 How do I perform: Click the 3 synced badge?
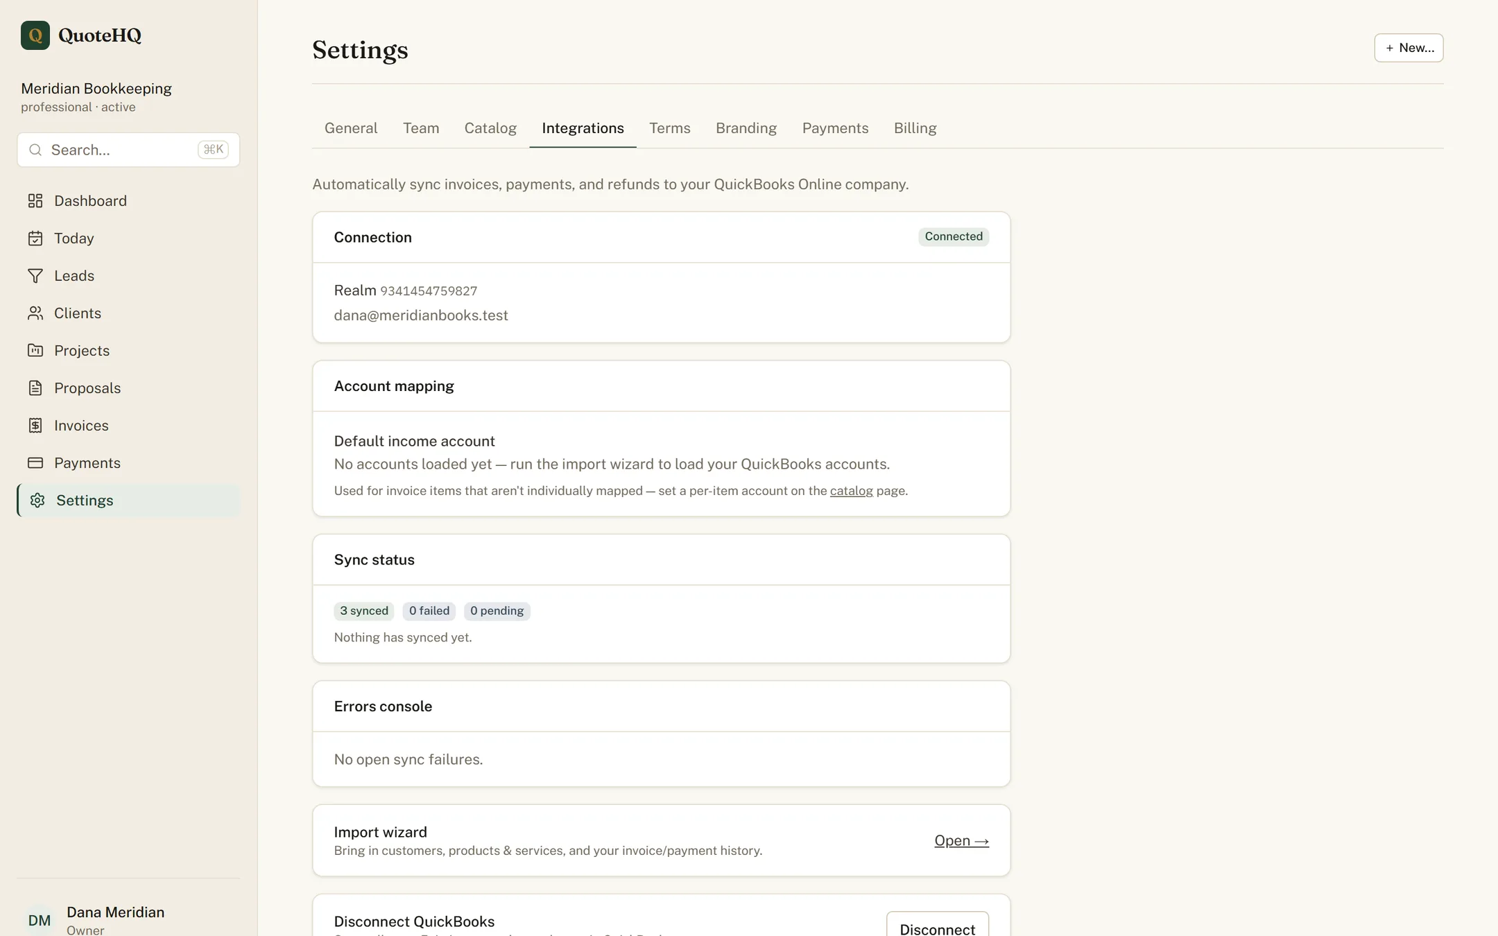[364, 611]
